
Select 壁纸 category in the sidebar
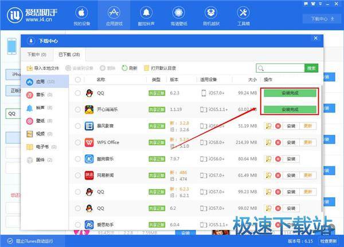tap(45, 121)
